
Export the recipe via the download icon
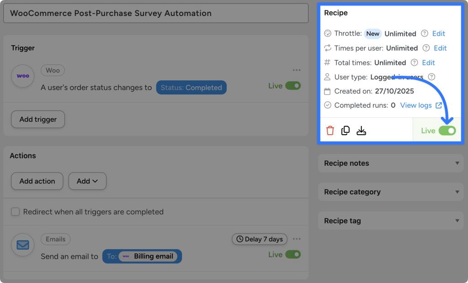tap(361, 130)
